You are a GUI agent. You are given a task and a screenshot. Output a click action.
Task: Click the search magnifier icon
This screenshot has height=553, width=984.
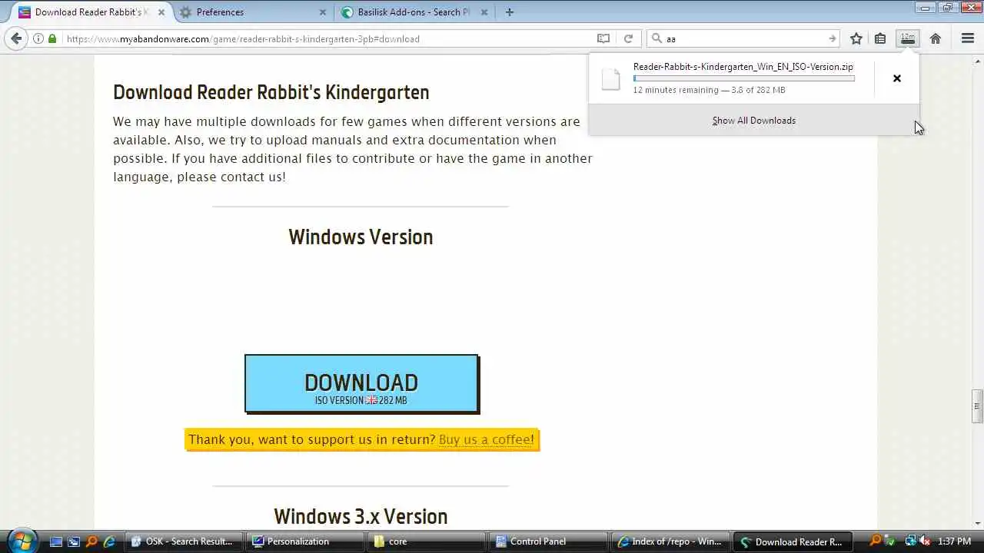(657, 38)
